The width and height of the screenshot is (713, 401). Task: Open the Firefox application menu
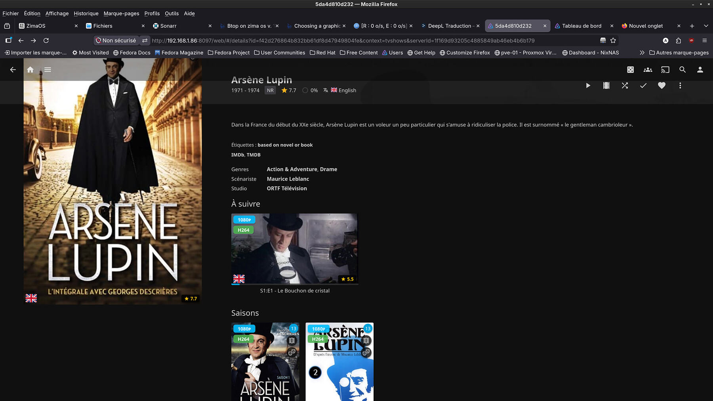coord(704,40)
